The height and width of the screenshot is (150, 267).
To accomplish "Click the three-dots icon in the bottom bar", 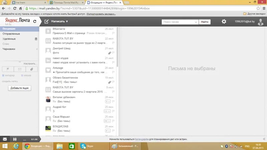I will pyautogui.click(x=24, y=140).
